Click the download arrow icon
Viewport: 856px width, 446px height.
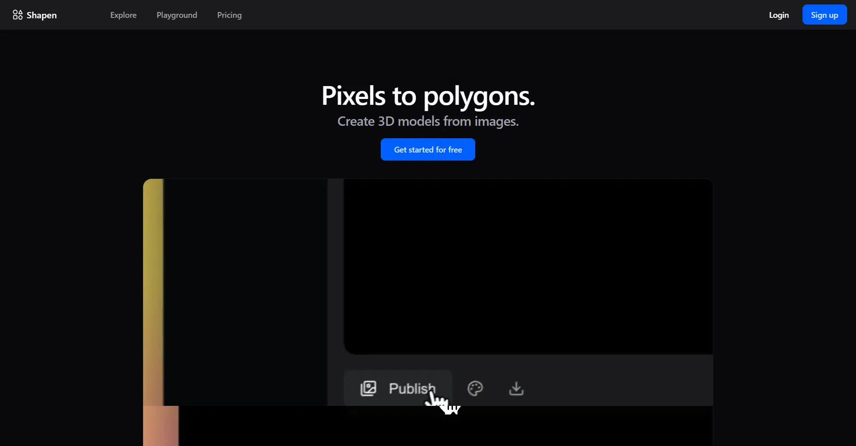(x=516, y=388)
